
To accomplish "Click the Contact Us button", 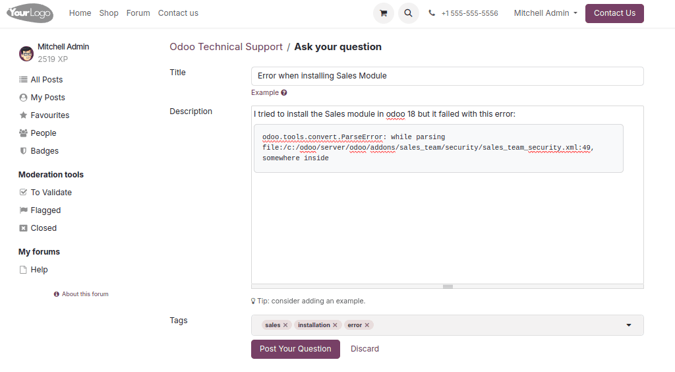I will coord(614,13).
